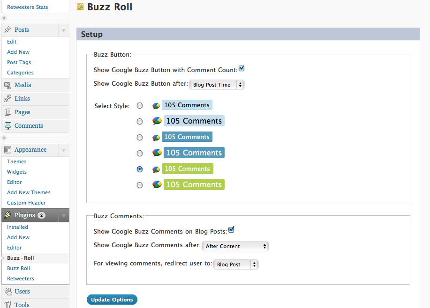Uncheck Show Google Buzz Button with Comment Count
The height and width of the screenshot is (308, 430).
point(241,68)
